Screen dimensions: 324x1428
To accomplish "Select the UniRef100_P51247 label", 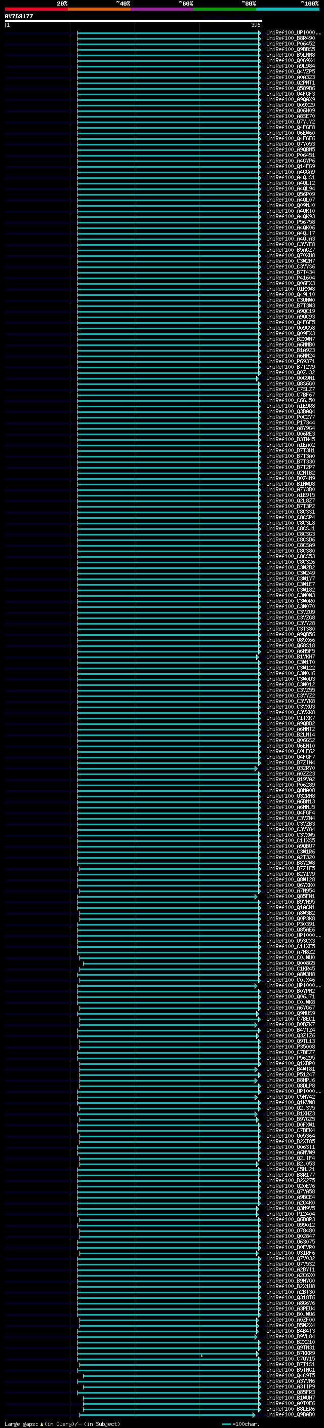I will click(x=291, y=1074).
